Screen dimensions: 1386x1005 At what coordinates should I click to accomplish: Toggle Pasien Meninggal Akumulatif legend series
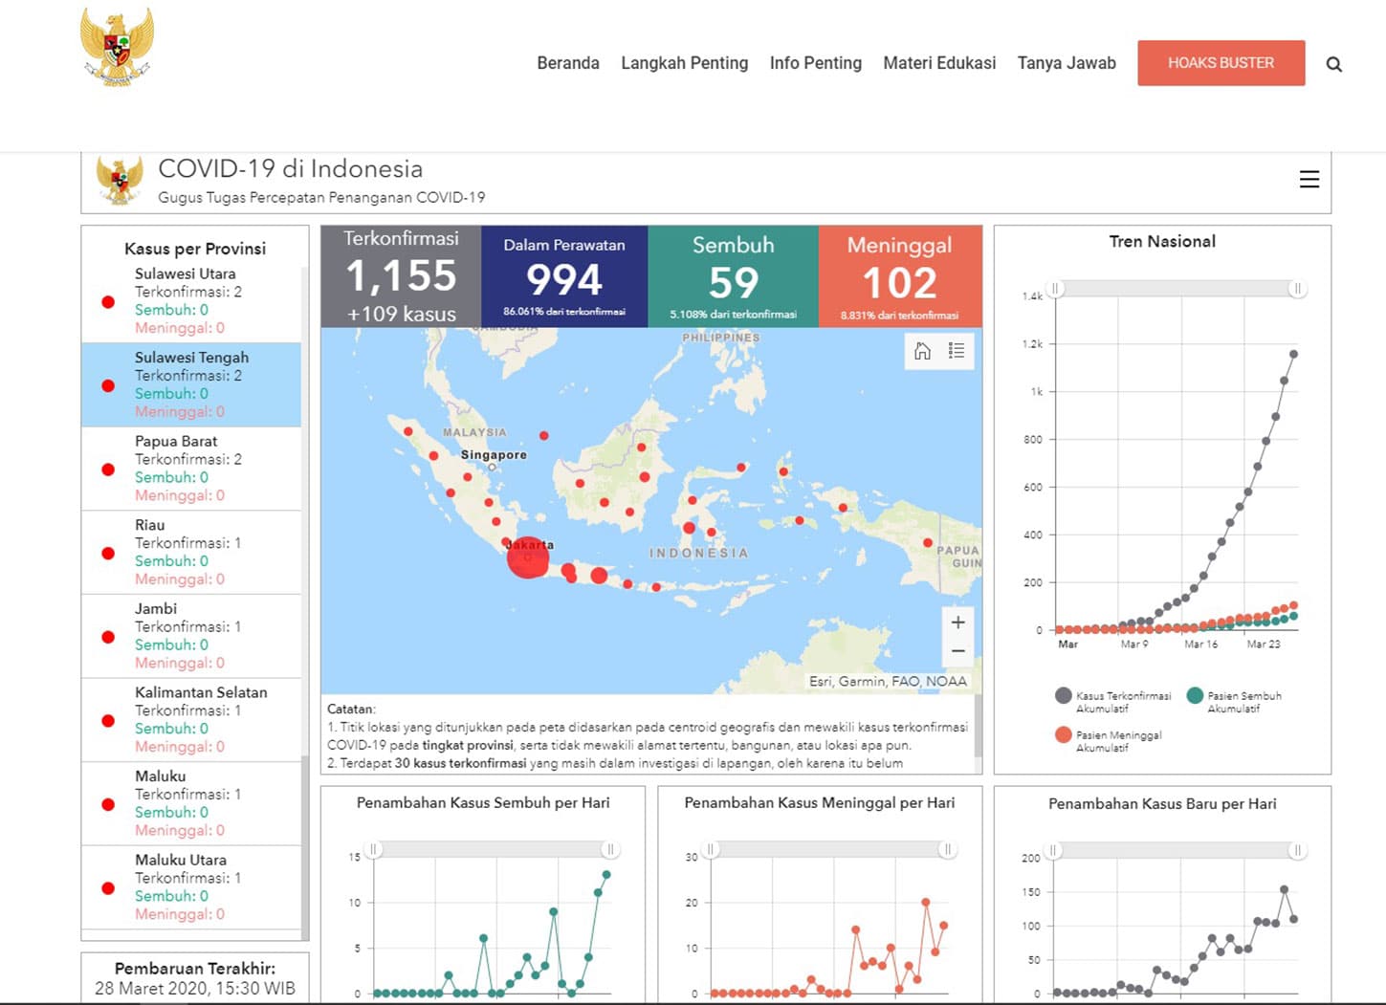1063,735
